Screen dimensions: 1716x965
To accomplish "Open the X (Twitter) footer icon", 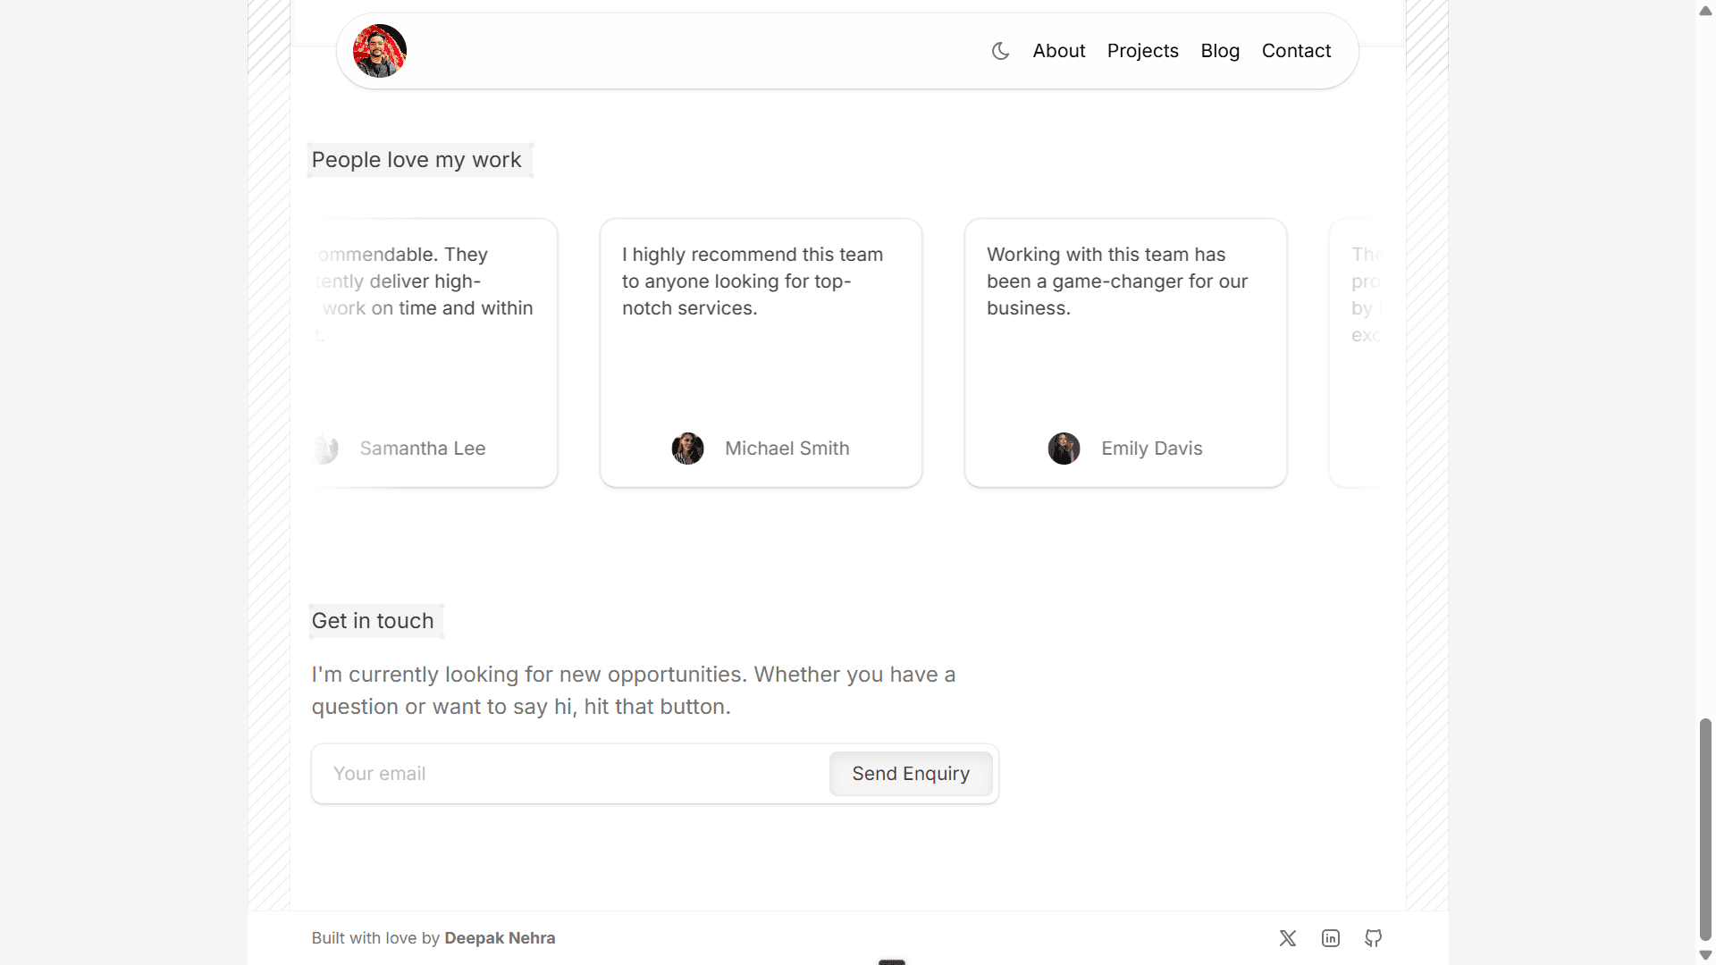I will click(1287, 938).
